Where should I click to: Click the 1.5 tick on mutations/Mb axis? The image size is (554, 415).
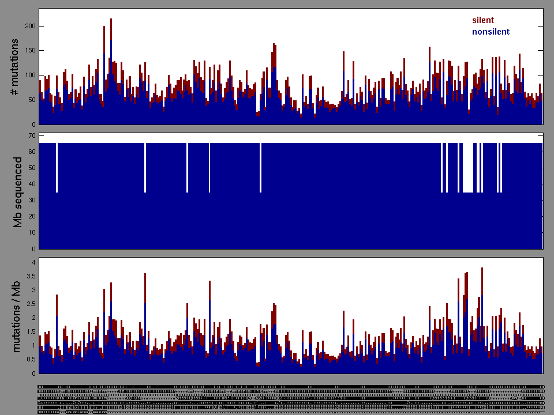click(32, 332)
